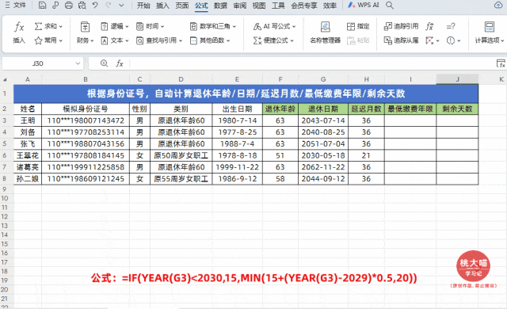
Task: Expand the 便捷公式 dropdown
Action: [x=292, y=40]
